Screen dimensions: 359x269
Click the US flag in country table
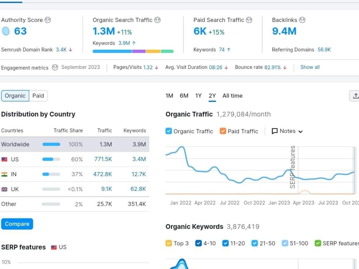4,159
